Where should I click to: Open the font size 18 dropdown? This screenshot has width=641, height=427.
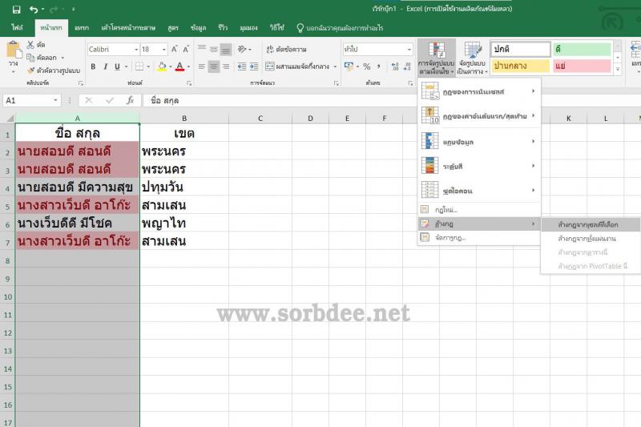pyautogui.click(x=164, y=50)
